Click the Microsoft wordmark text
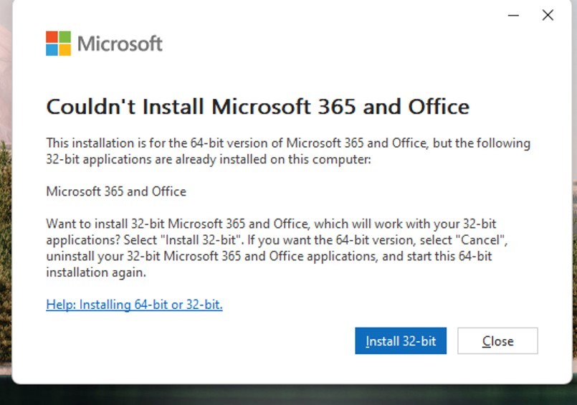The image size is (577, 405). [x=120, y=44]
